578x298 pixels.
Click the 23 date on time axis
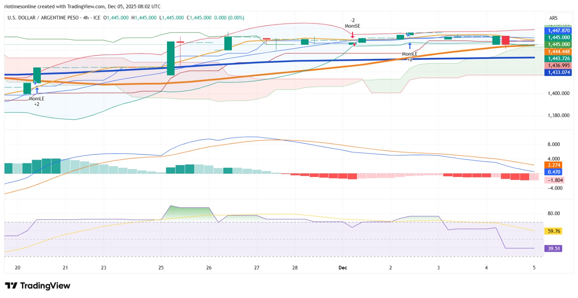click(x=104, y=268)
